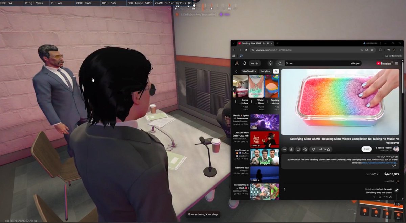Image resolution: width=406 pixels, height=223 pixels.
Task: Open the Chrome extensions puzzle icon
Action: [x=381, y=50]
